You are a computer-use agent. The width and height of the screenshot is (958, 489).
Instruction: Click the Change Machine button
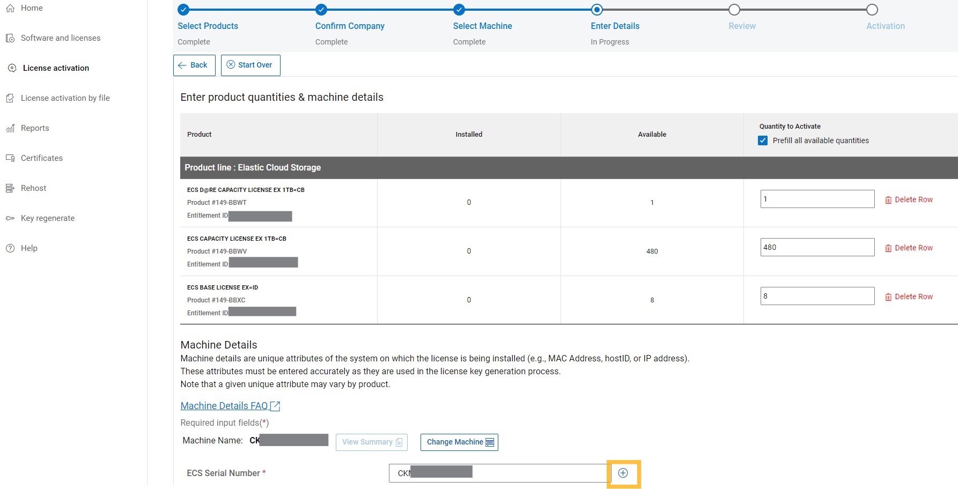point(459,442)
